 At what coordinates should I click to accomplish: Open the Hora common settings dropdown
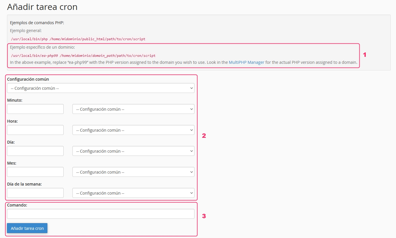133,130
